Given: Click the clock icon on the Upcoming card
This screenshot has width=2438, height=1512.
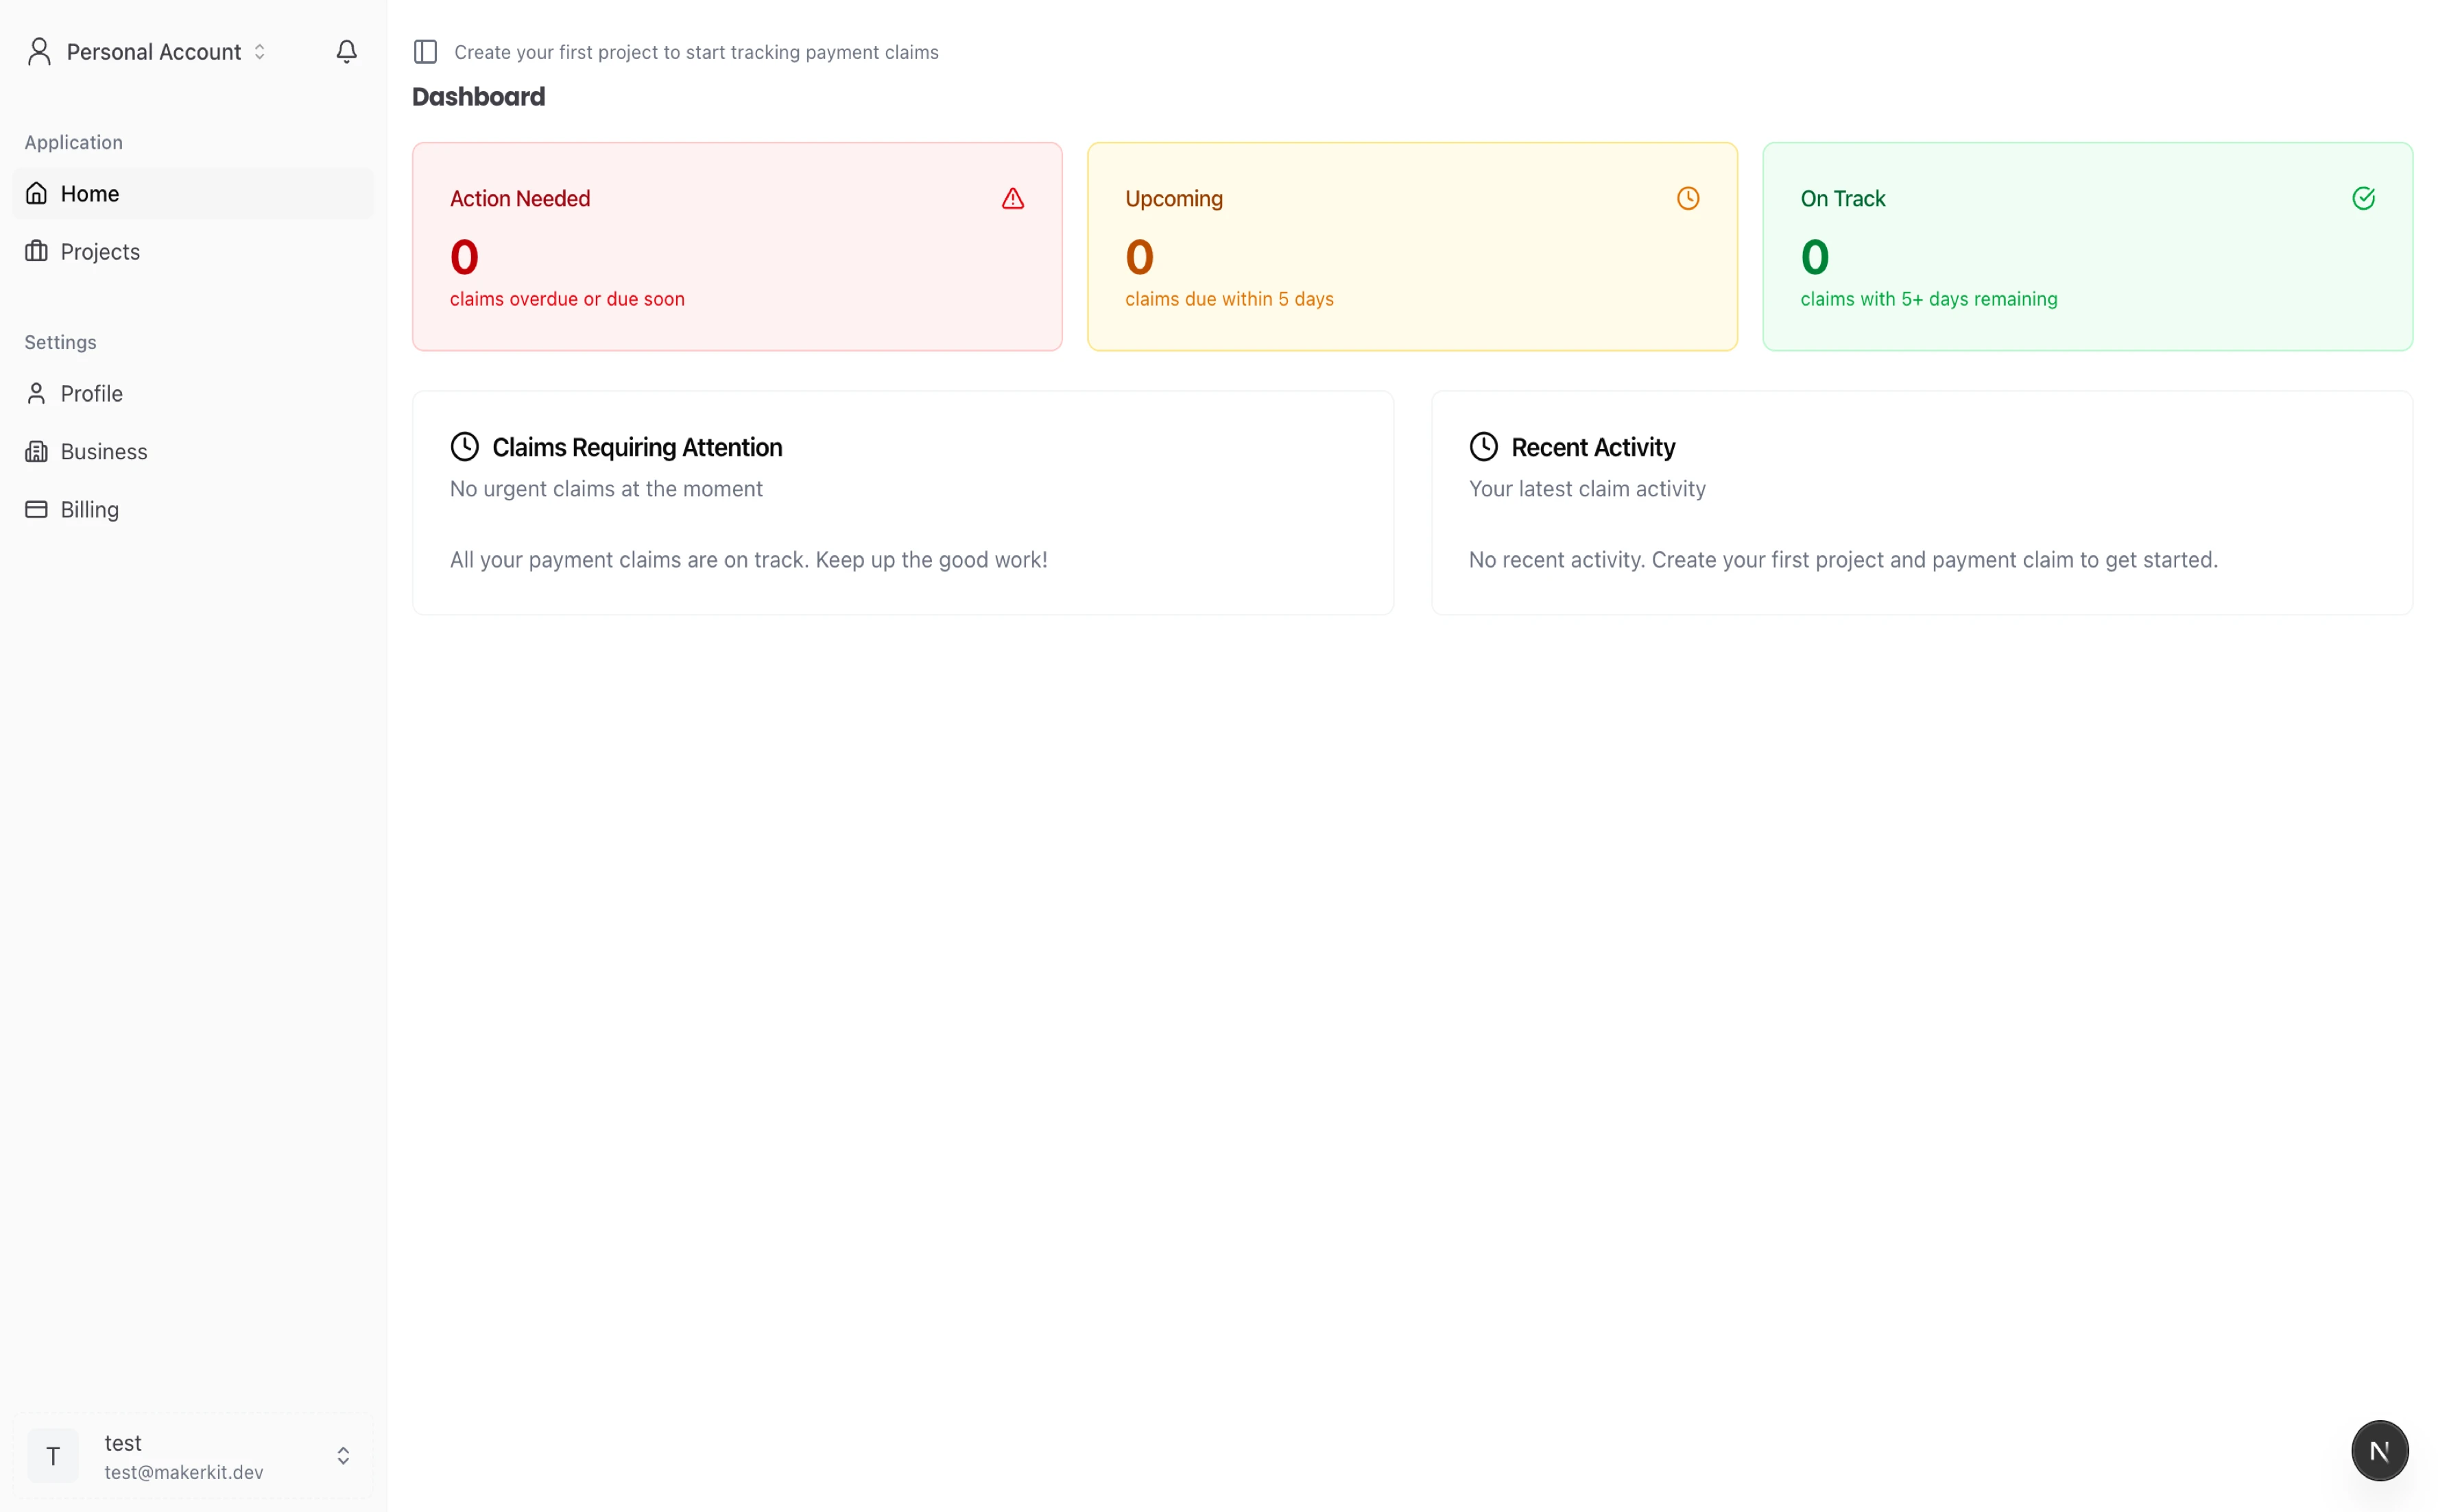Looking at the screenshot, I should point(1688,198).
